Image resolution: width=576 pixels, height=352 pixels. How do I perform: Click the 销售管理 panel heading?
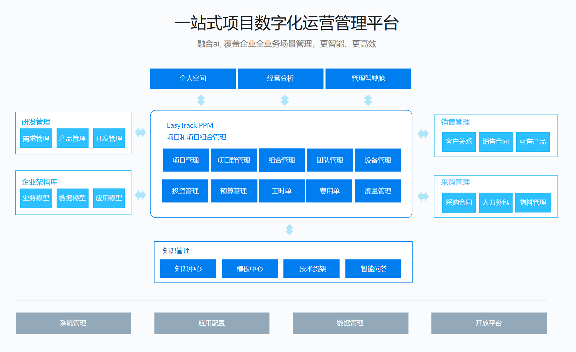455,122
